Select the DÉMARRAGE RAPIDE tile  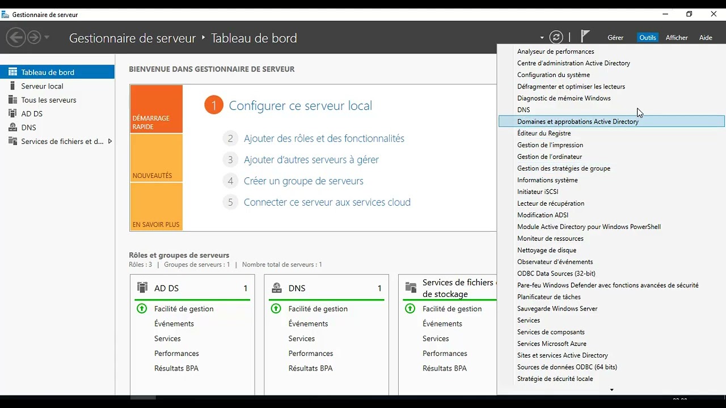[x=156, y=109]
